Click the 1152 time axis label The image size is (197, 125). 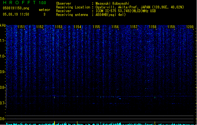pos(40,27)
